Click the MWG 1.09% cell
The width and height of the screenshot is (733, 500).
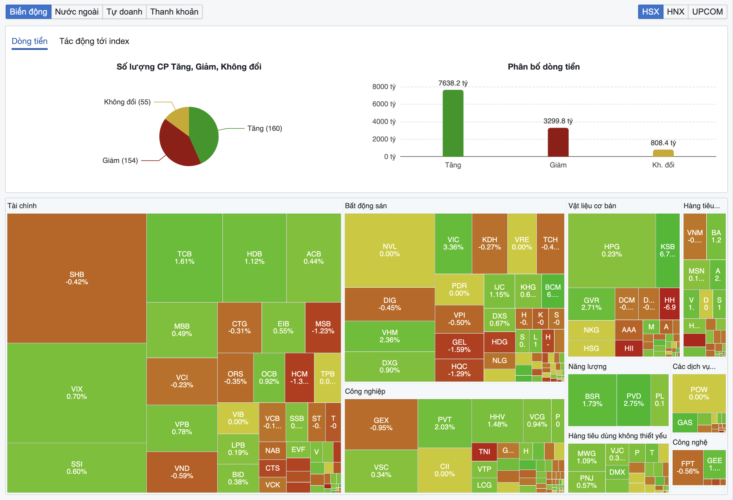tap(587, 457)
